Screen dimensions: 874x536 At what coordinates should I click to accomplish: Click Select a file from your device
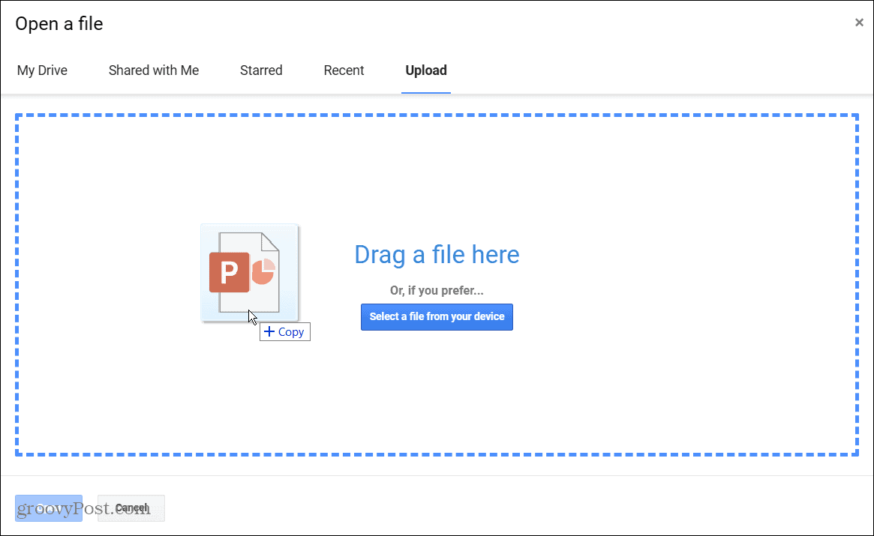point(437,316)
